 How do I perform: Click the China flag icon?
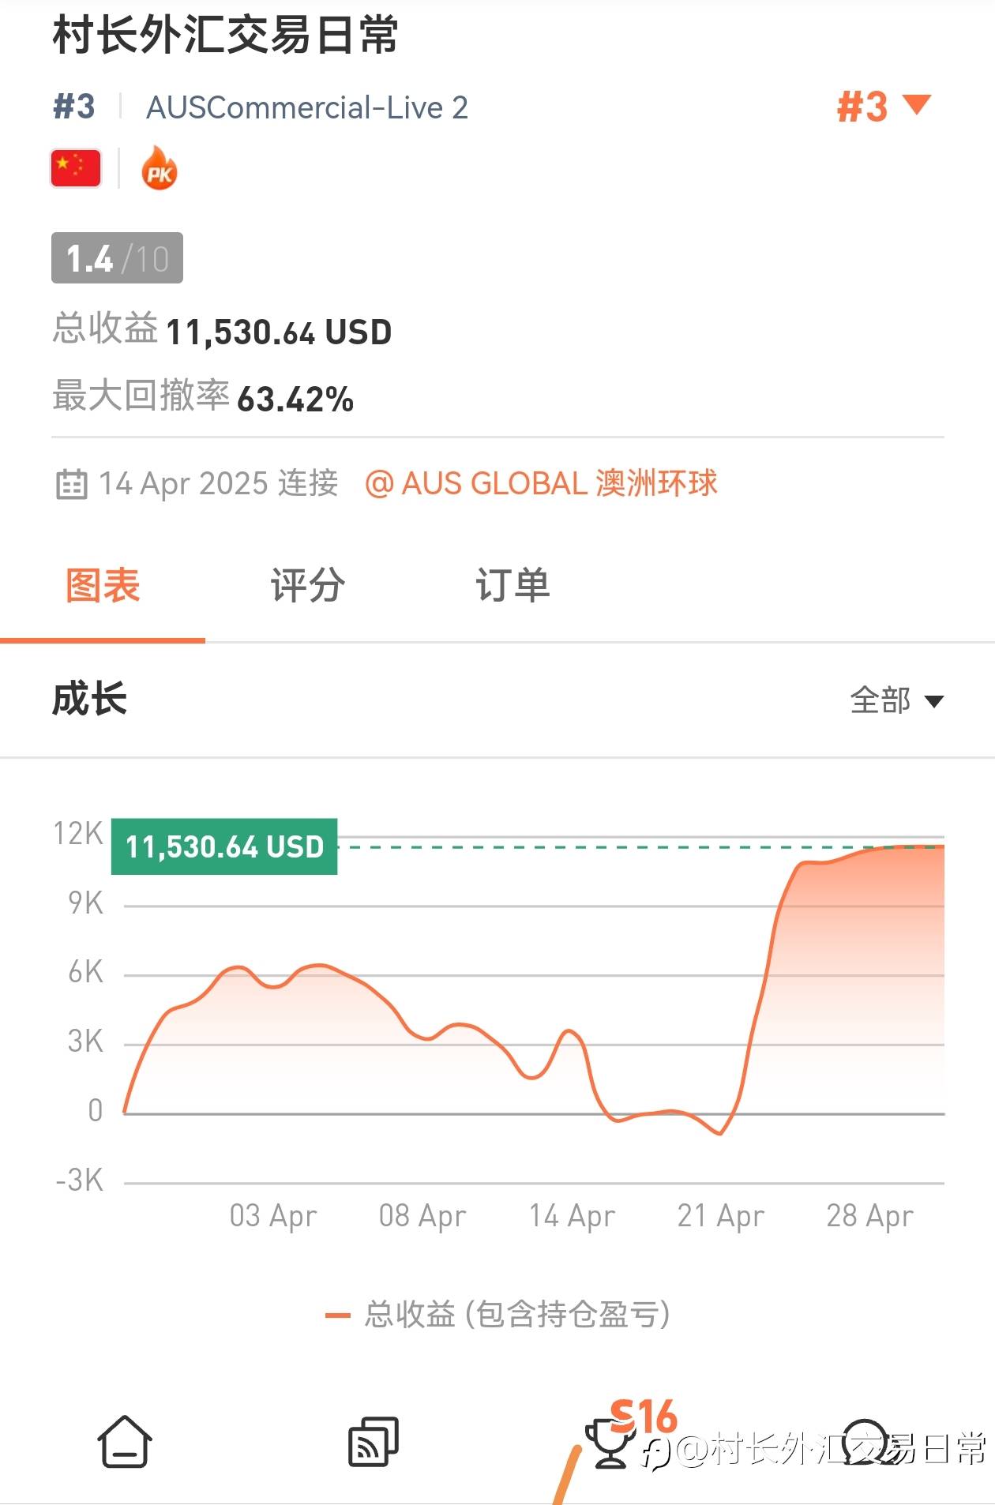pos(76,168)
